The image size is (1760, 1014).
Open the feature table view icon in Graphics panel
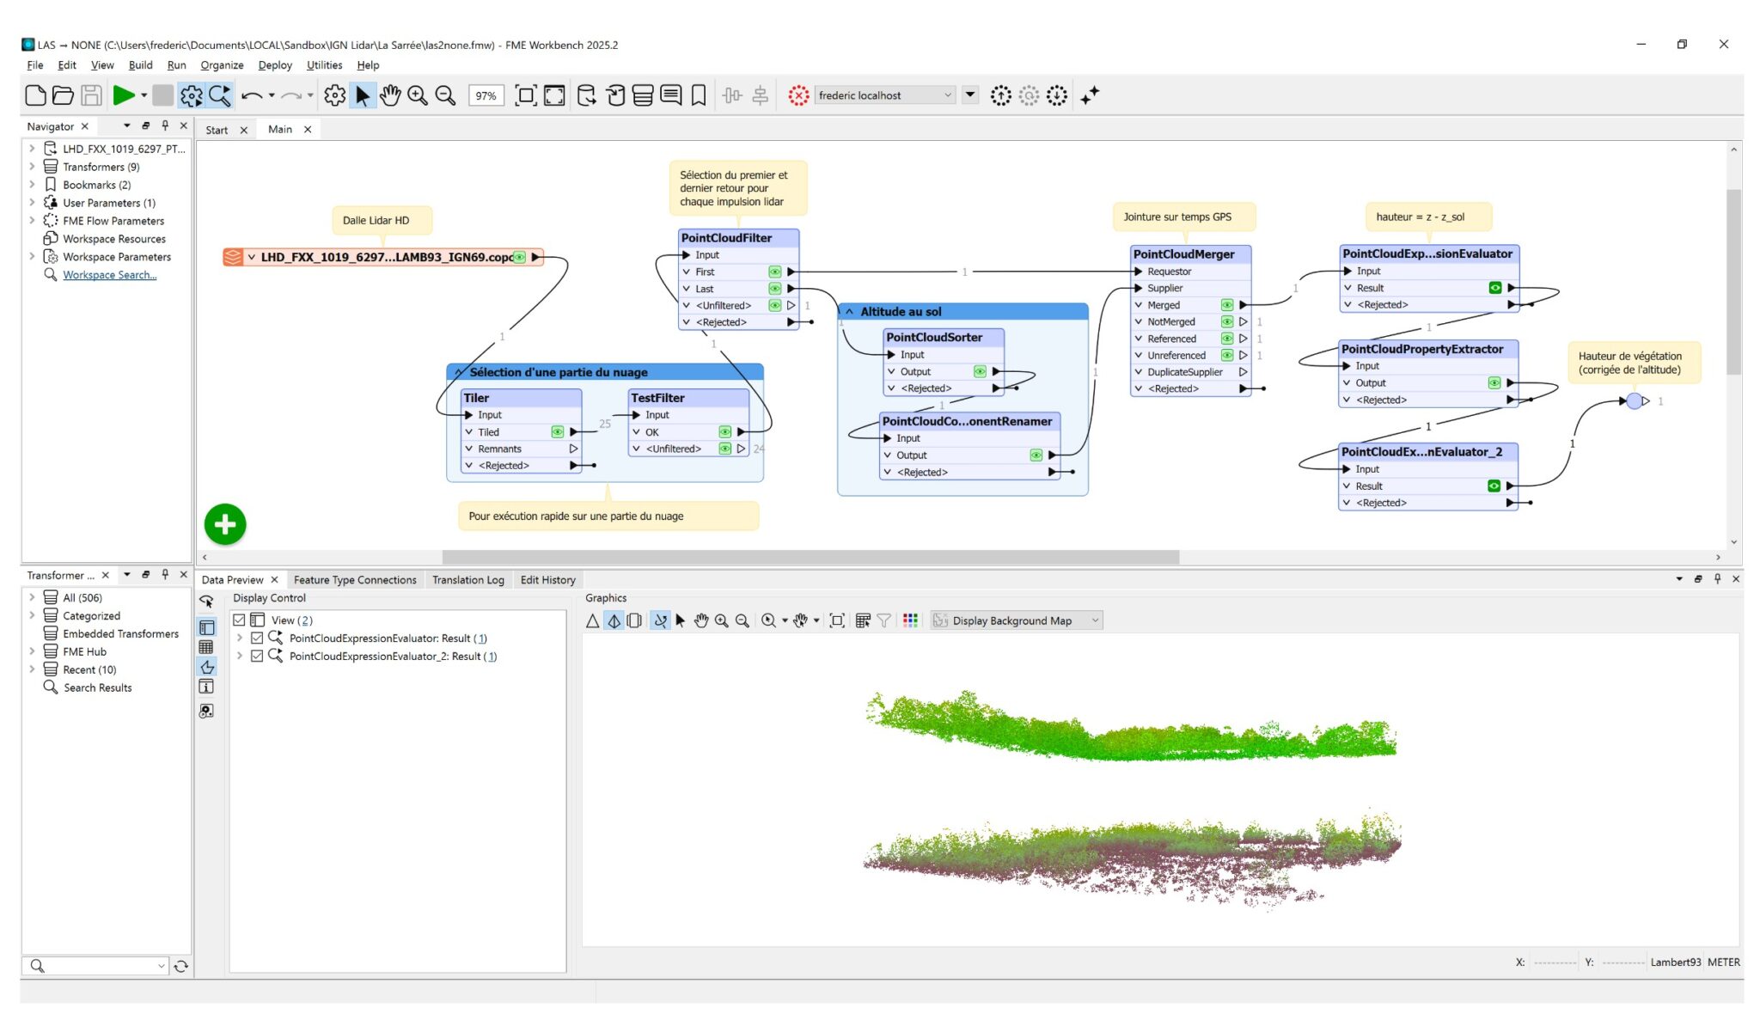(x=862, y=620)
